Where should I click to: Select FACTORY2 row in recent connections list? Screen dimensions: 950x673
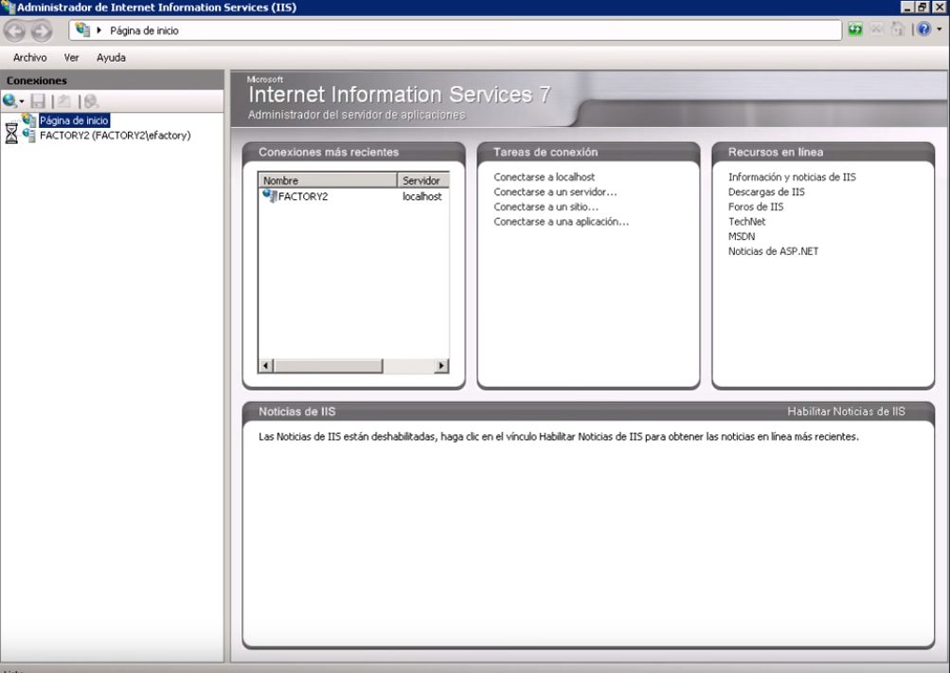[x=303, y=196]
